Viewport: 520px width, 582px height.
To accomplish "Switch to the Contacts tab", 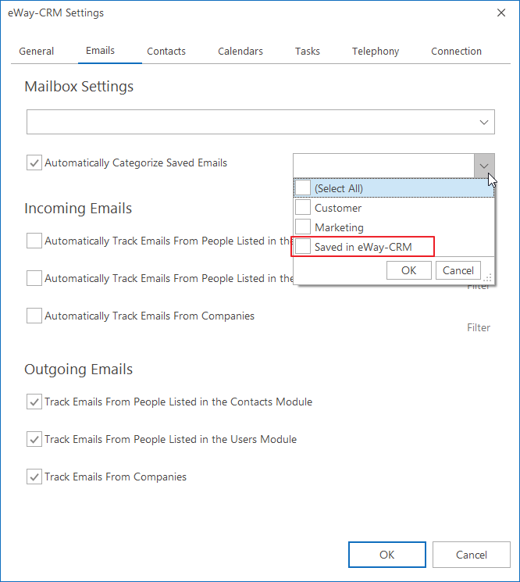I will tap(166, 51).
